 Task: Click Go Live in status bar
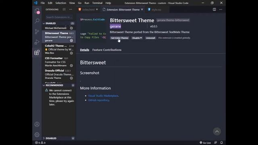pos(205,143)
